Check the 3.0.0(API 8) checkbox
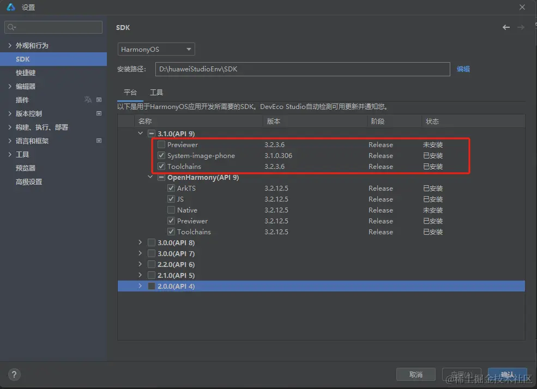The image size is (537, 389). coord(152,242)
